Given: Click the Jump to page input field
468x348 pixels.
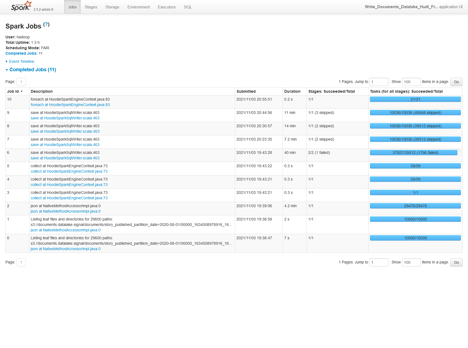Looking at the screenshot, I should [379, 82].
